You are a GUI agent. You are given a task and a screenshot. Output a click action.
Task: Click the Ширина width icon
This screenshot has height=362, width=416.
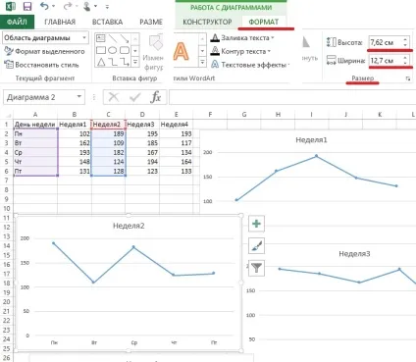pos(331,61)
